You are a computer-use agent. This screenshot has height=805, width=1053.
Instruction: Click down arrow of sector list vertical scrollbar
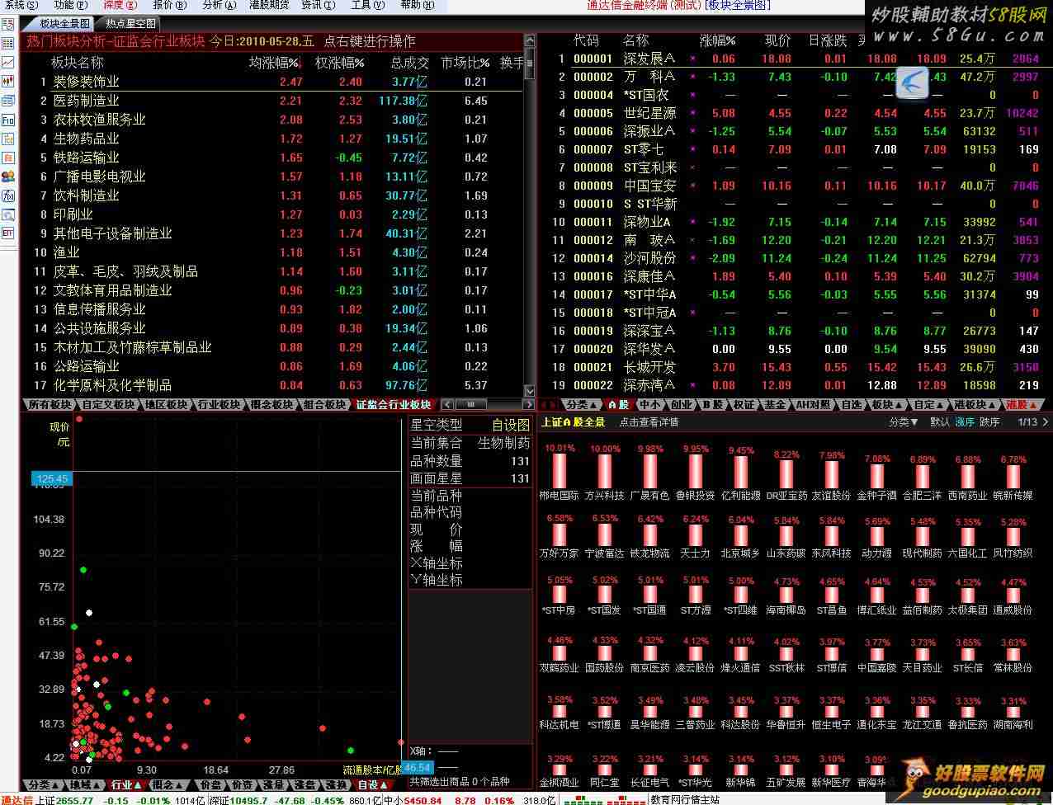point(531,392)
